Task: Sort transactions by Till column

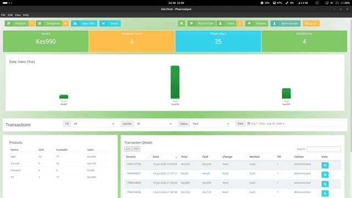Action: coord(284,157)
